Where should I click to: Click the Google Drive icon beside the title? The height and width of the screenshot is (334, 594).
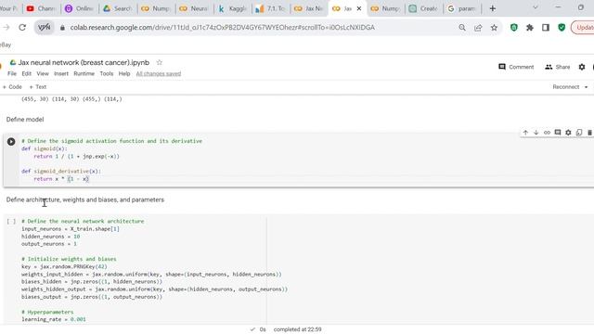13,62
